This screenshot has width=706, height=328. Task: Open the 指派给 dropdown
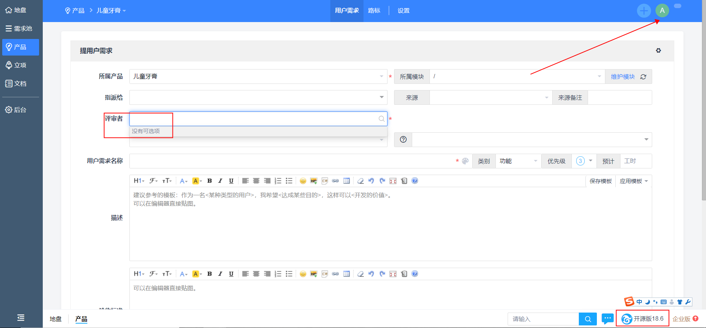point(258,97)
